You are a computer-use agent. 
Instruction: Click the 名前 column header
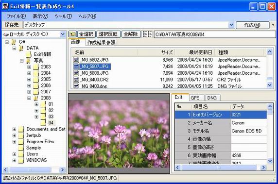pos(104,52)
